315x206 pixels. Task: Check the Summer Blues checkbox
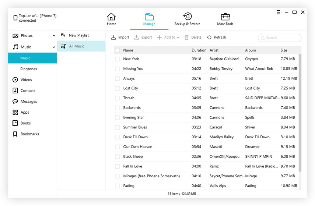(117, 127)
